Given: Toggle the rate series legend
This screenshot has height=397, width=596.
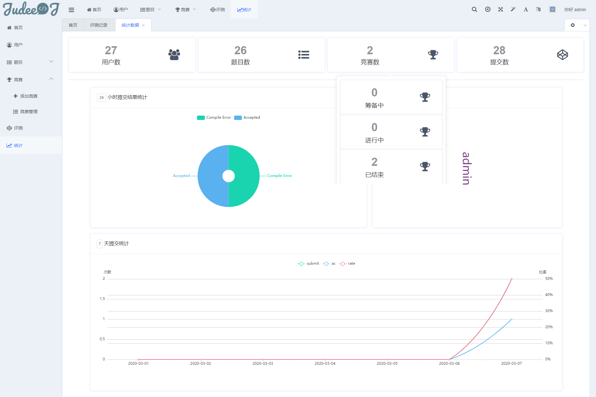Looking at the screenshot, I should 347,263.
